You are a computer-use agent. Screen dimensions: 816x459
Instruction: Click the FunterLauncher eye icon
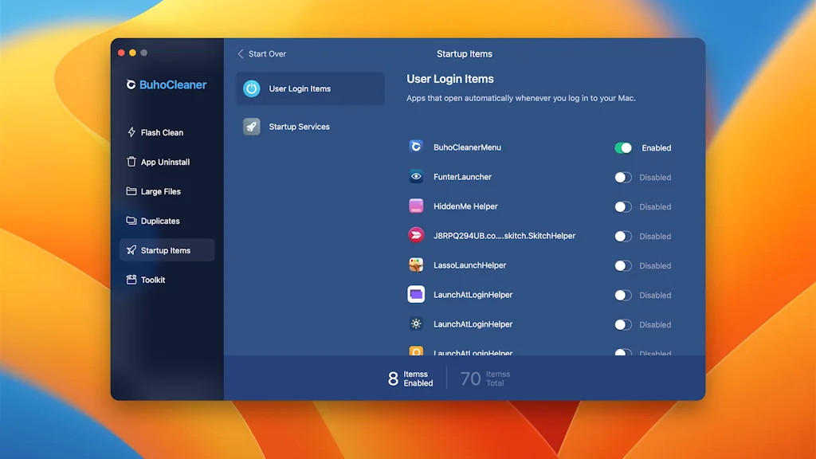point(415,177)
